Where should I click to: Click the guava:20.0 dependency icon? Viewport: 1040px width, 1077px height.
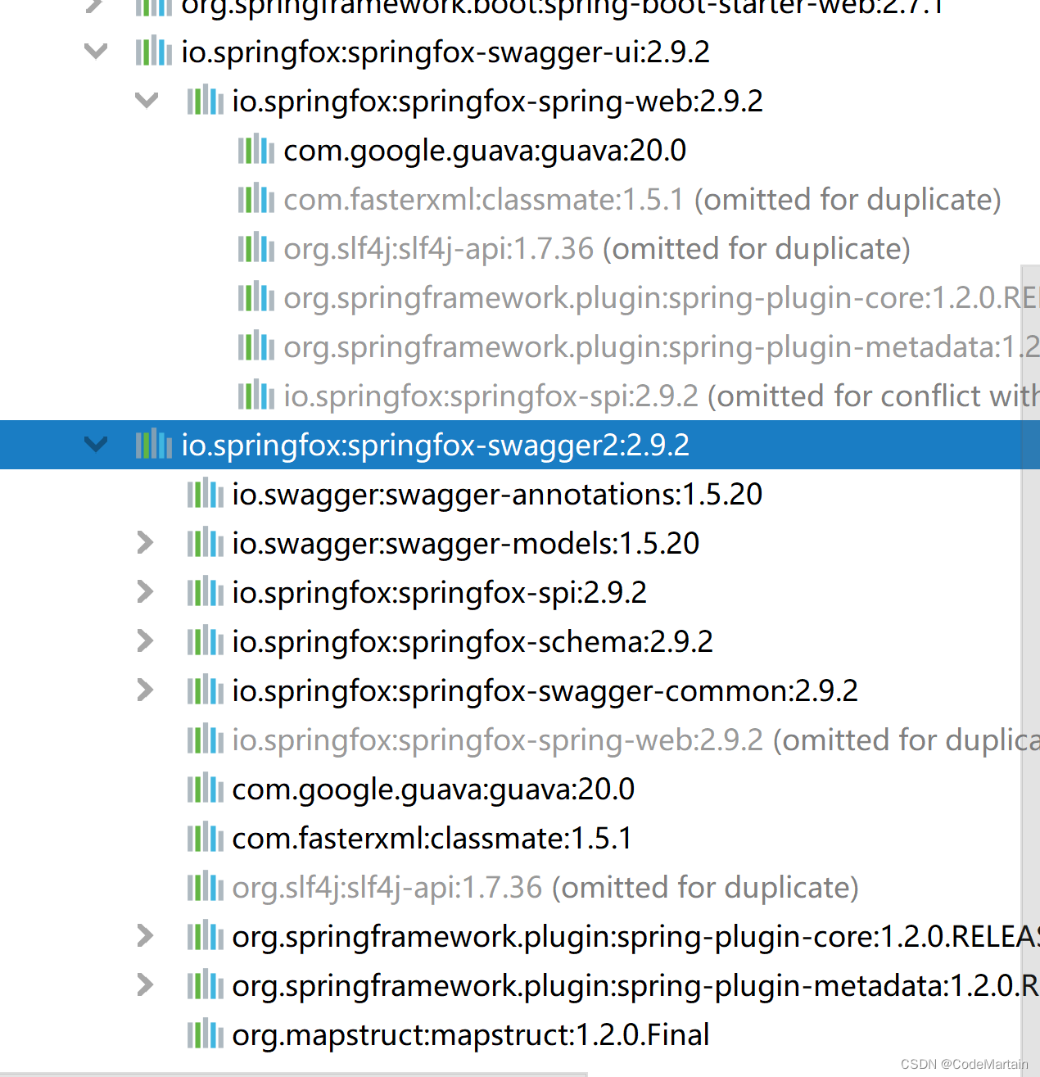click(x=205, y=789)
